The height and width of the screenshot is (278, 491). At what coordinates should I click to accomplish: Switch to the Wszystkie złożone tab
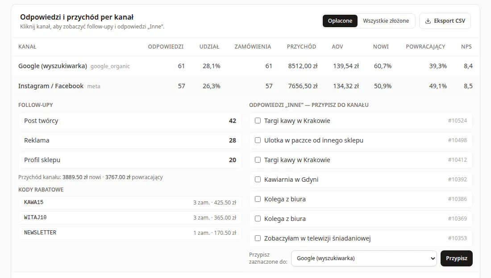coord(386,21)
